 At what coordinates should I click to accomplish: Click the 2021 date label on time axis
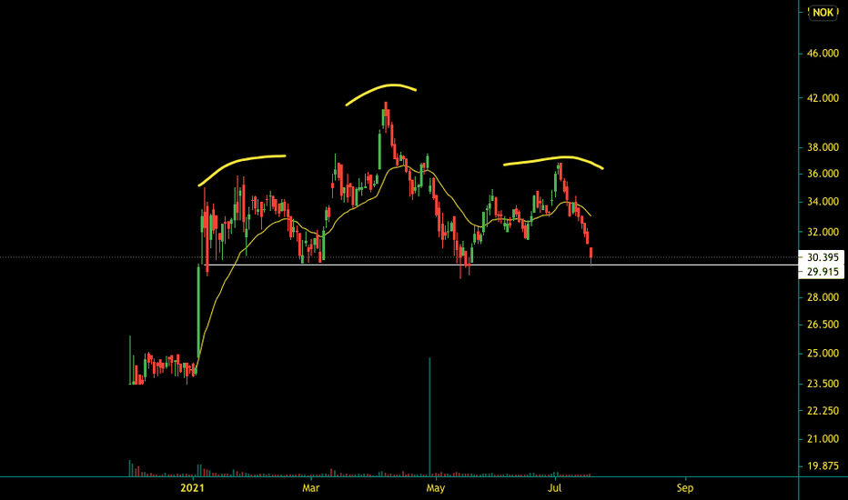coord(193,488)
